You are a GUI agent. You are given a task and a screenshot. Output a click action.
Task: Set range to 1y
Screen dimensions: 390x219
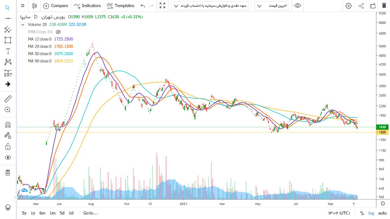pos(33,213)
